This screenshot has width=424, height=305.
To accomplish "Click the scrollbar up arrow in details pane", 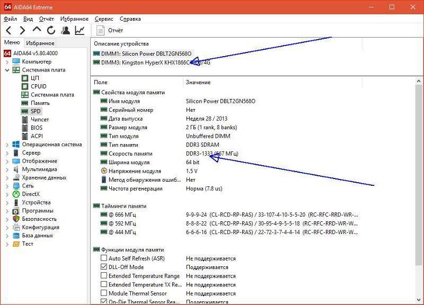I will [x=419, y=81].
